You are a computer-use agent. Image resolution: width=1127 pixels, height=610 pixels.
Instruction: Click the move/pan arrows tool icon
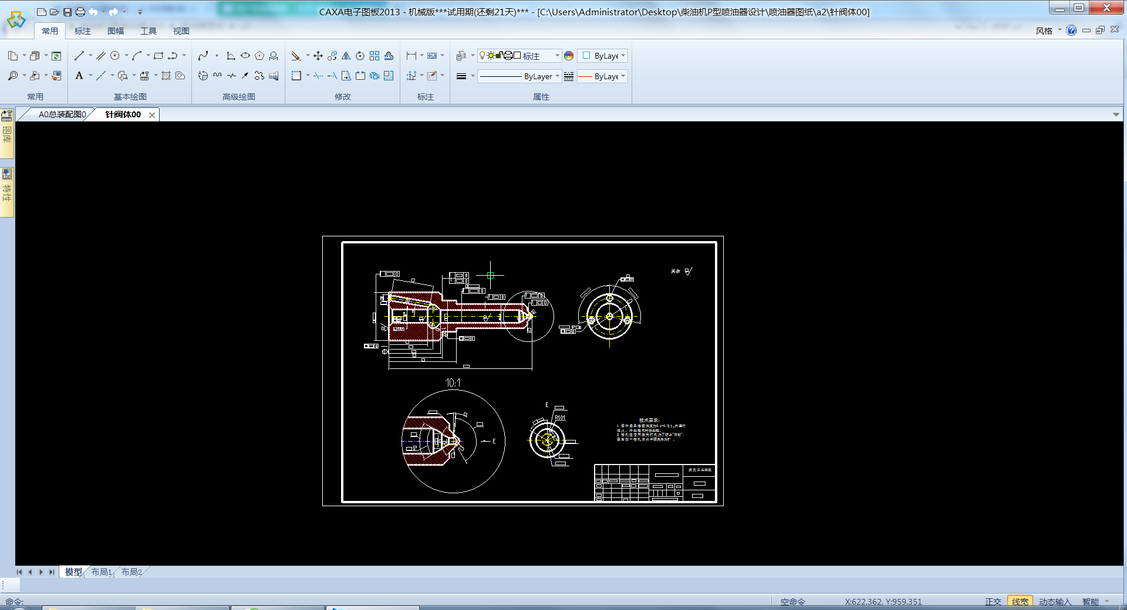coord(318,56)
